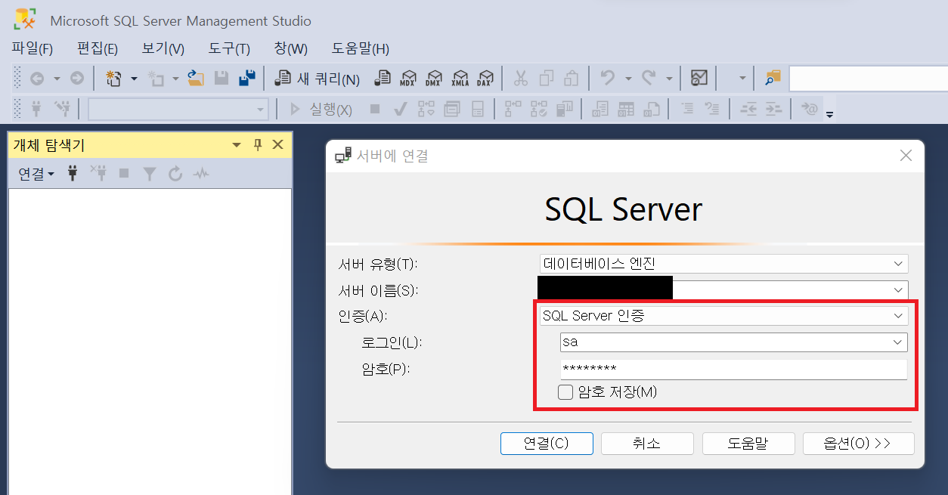Click the Comment Selected Lines icon
Image resolution: width=948 pixels, height=495 pixels.
tap(686, 110)
